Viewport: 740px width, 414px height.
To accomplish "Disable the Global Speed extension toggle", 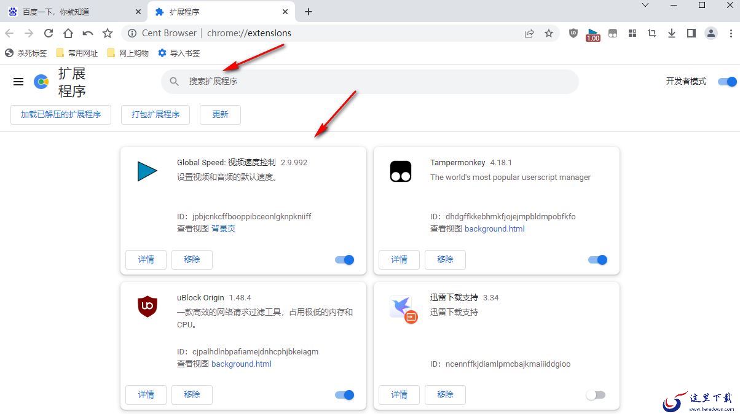I will pyautogui.click(x=345, y=260).
